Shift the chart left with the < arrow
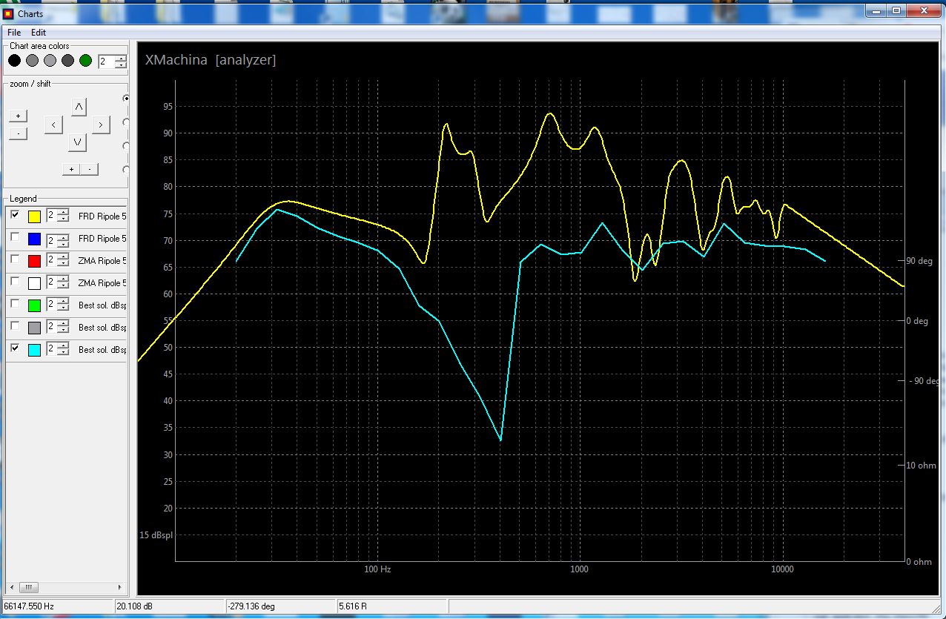Screen dimensions: 946x619 click(53, 125)
